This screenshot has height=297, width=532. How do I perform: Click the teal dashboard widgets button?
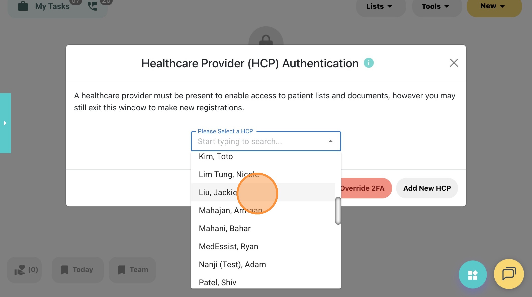coord(473,274)
